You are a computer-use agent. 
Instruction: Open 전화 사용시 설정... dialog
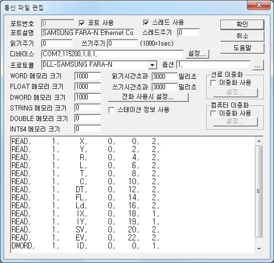(148, 97)
